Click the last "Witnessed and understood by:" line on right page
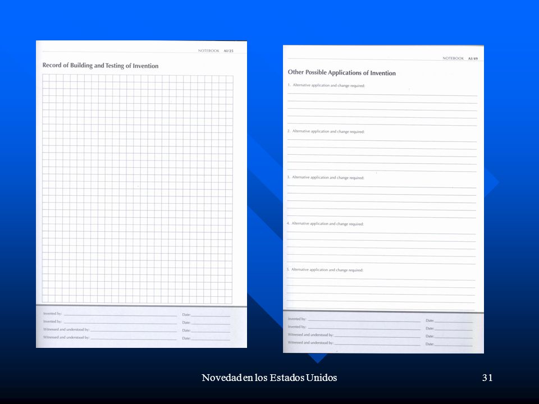This screenshot has height=404, width=539. click(354, 342)
